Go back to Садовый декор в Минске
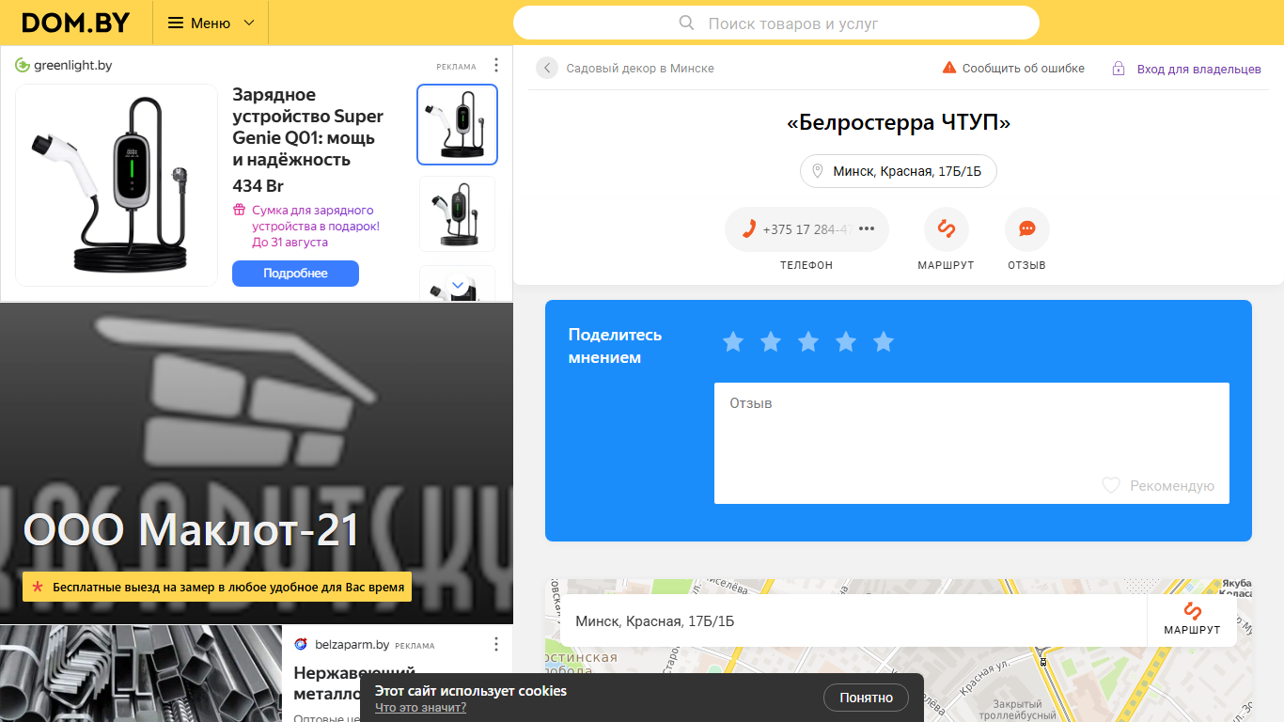 point(547,68)
